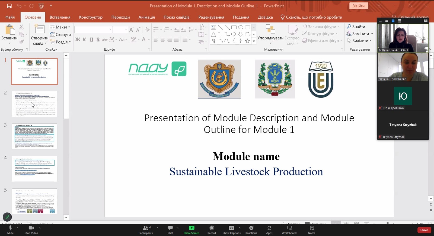This screenshot has height=236, width=434.
Task: Click the Bullets list icon
Action: pyautogui.click(x=156, y=29)
